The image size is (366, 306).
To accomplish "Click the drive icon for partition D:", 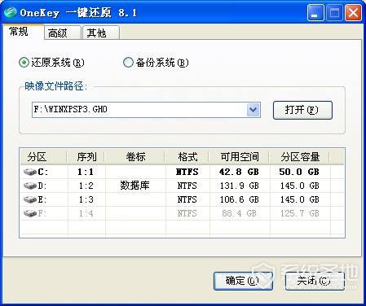I will tap(30, 186).
